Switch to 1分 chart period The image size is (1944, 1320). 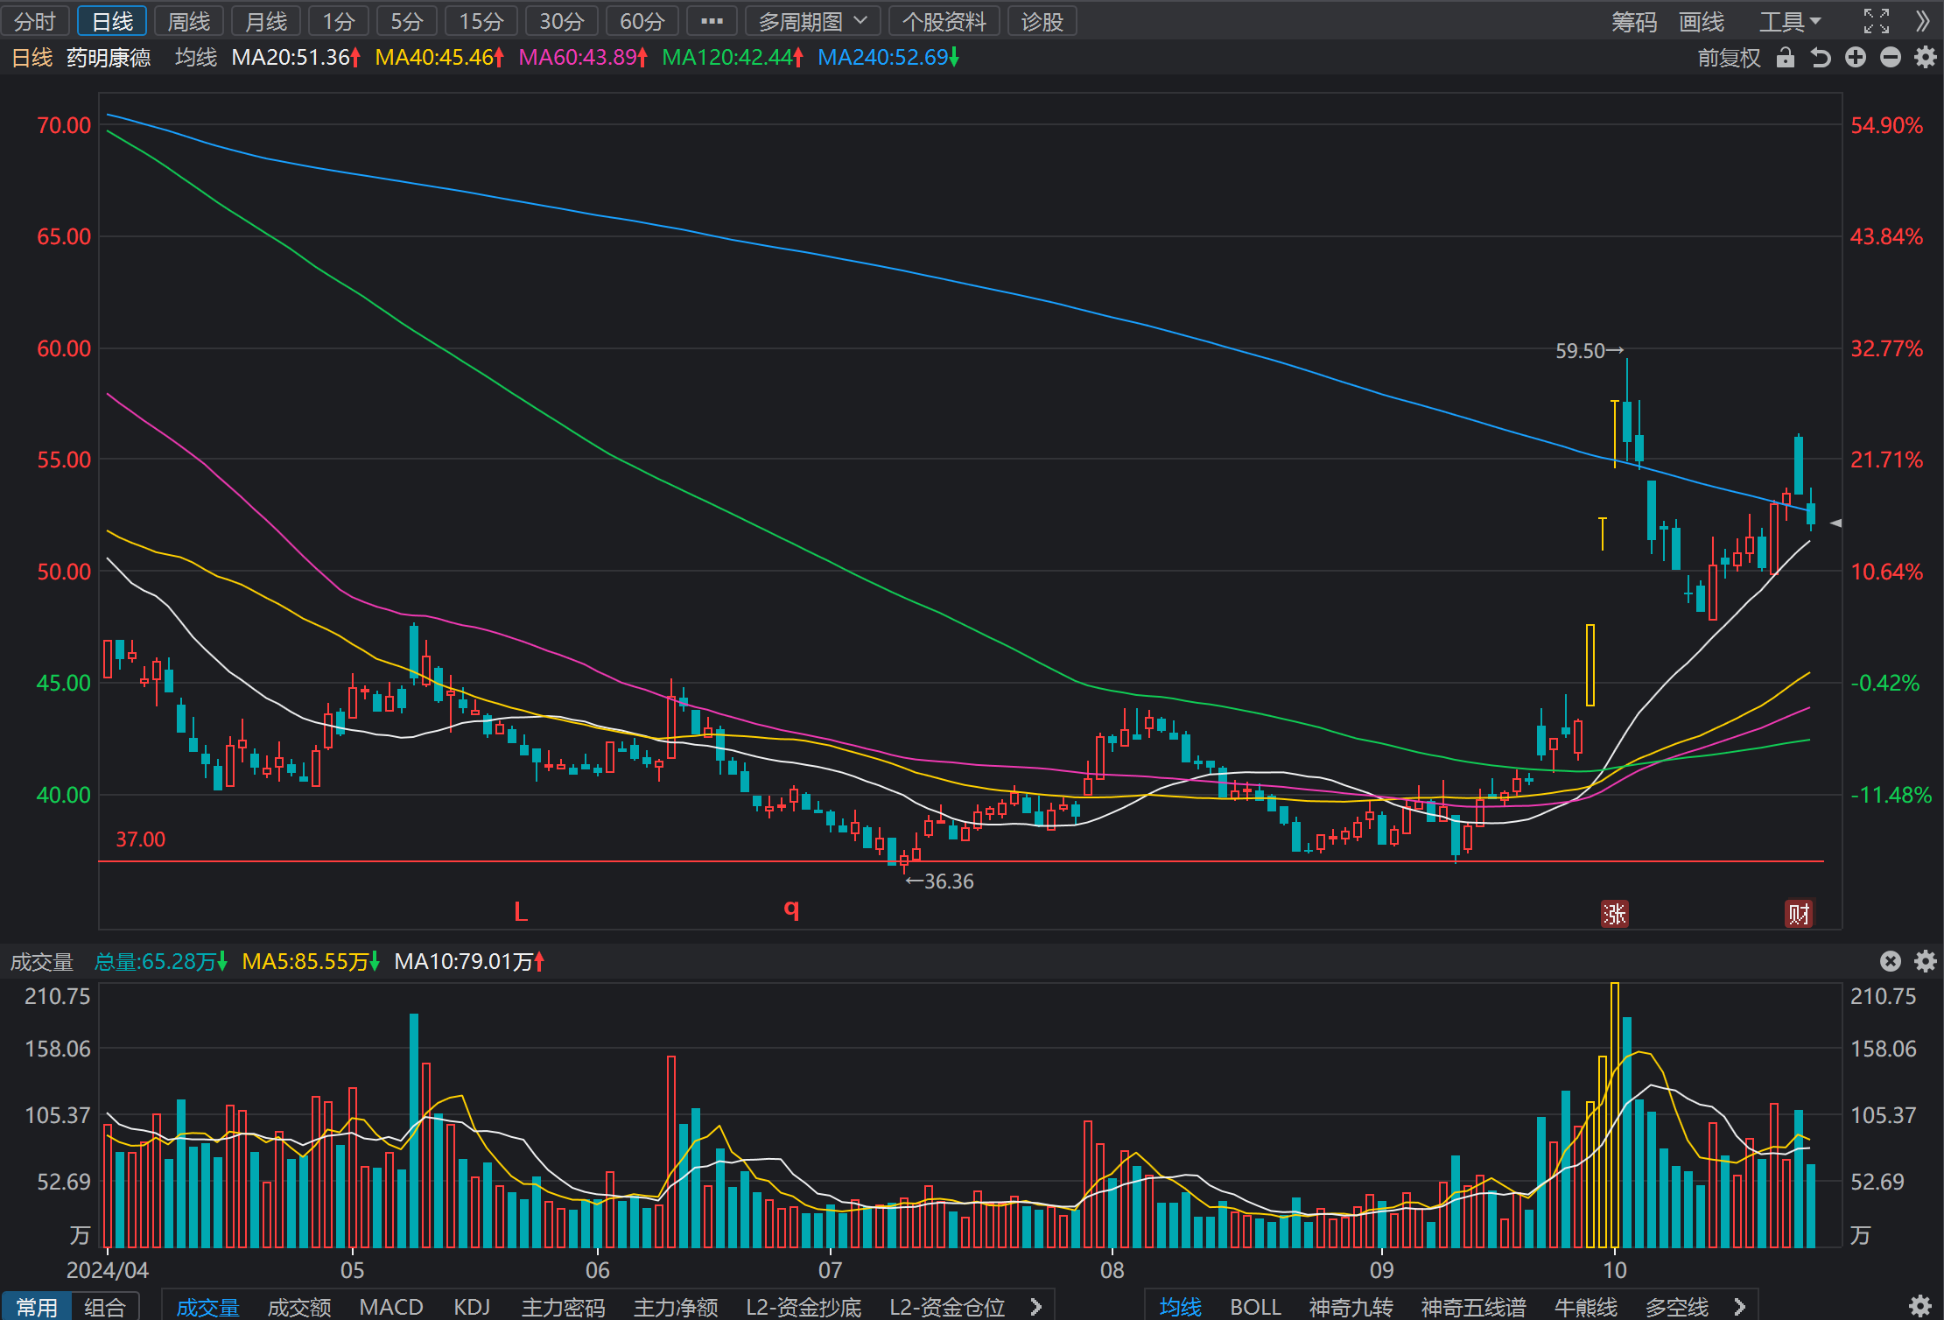click(x=339, y=21)
